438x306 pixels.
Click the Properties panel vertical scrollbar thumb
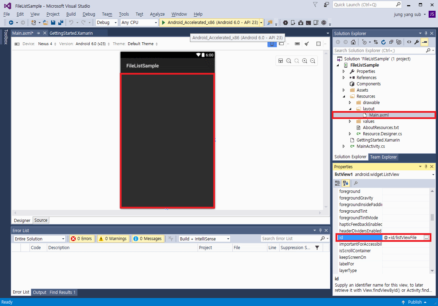pyautogui.click(x=432, y=217)
